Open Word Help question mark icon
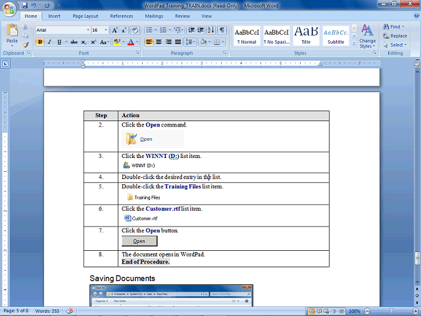 416,16
